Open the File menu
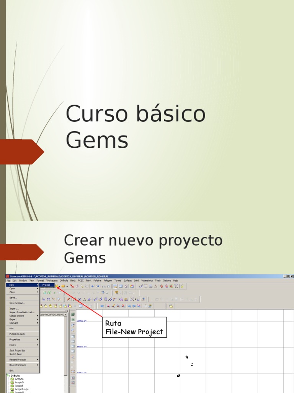Viewport: 294px width, 393px height. [8, 281]
